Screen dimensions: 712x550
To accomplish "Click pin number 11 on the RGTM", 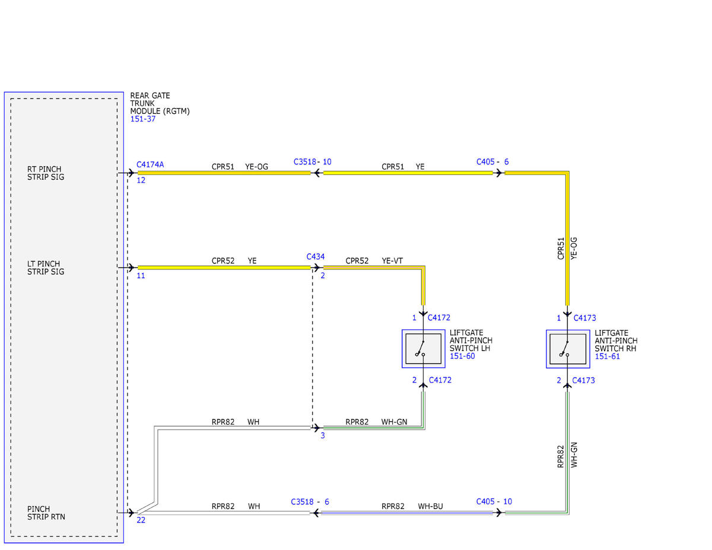I will click(141, 275).
